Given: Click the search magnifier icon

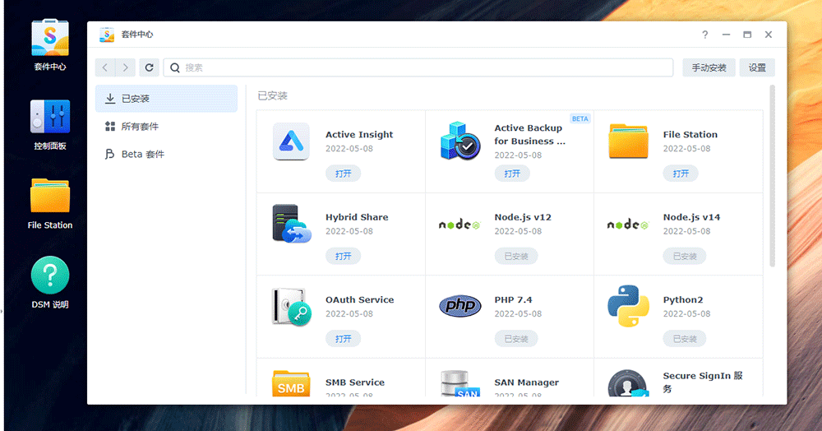Looking at the screenshot, I should click(175, 67).
